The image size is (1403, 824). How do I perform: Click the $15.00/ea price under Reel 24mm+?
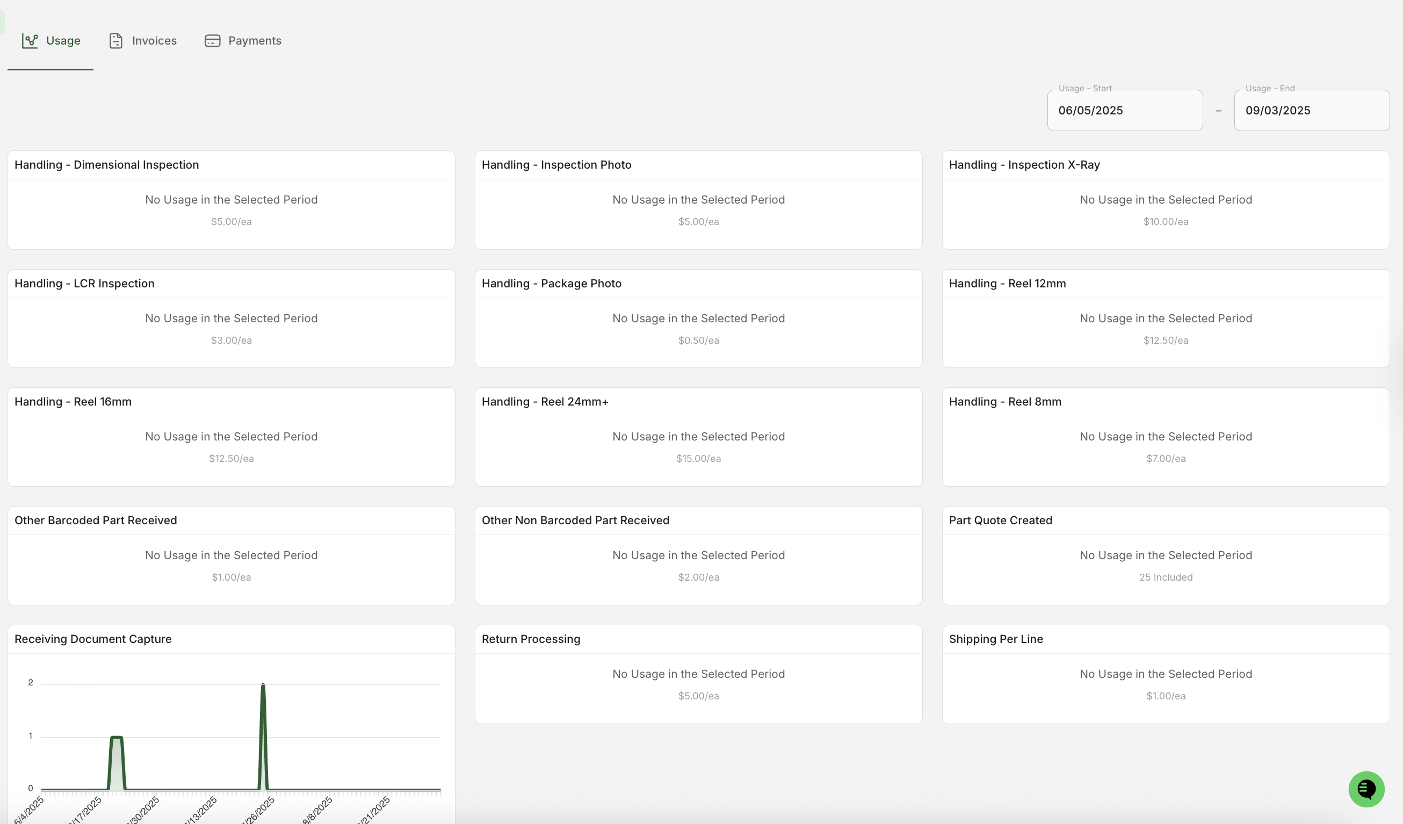pyautogui.click(x=698, y=458)
